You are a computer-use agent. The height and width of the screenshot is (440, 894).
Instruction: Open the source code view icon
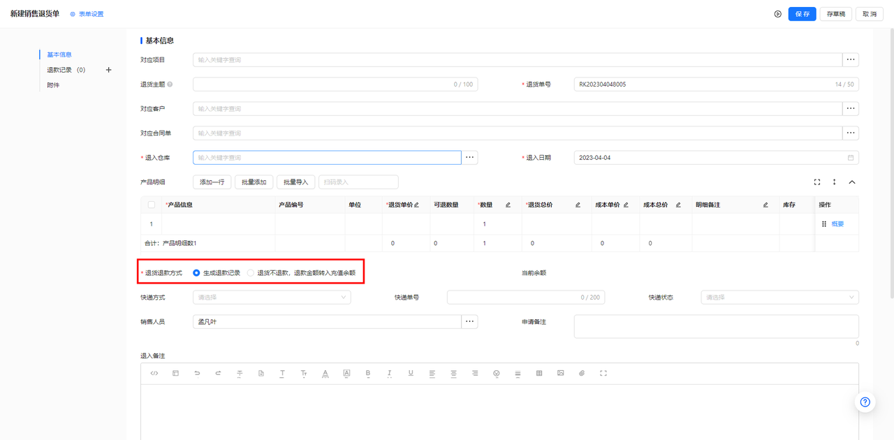154,374
